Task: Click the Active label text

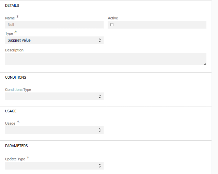Action: (113, 18)
